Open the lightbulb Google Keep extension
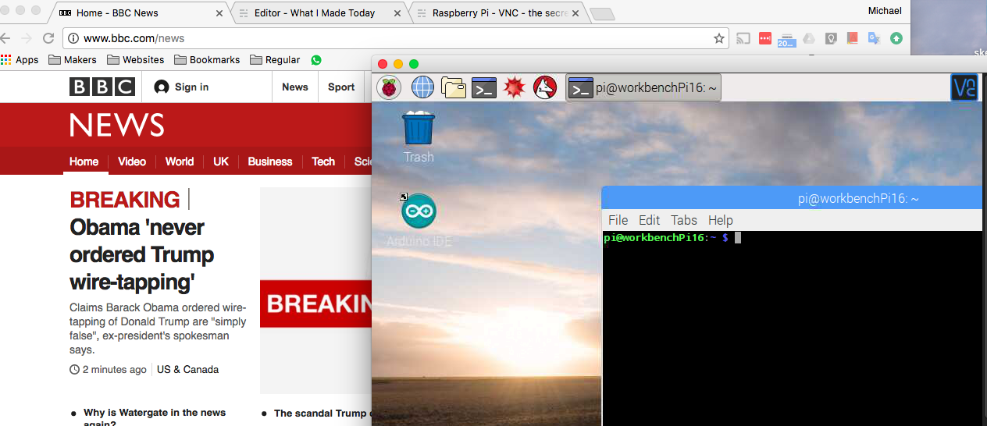 (x=831, y=38)
